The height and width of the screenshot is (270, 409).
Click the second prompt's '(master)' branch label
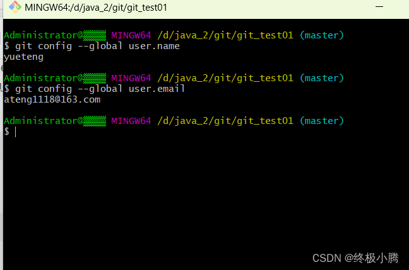(x=322, y=78)
